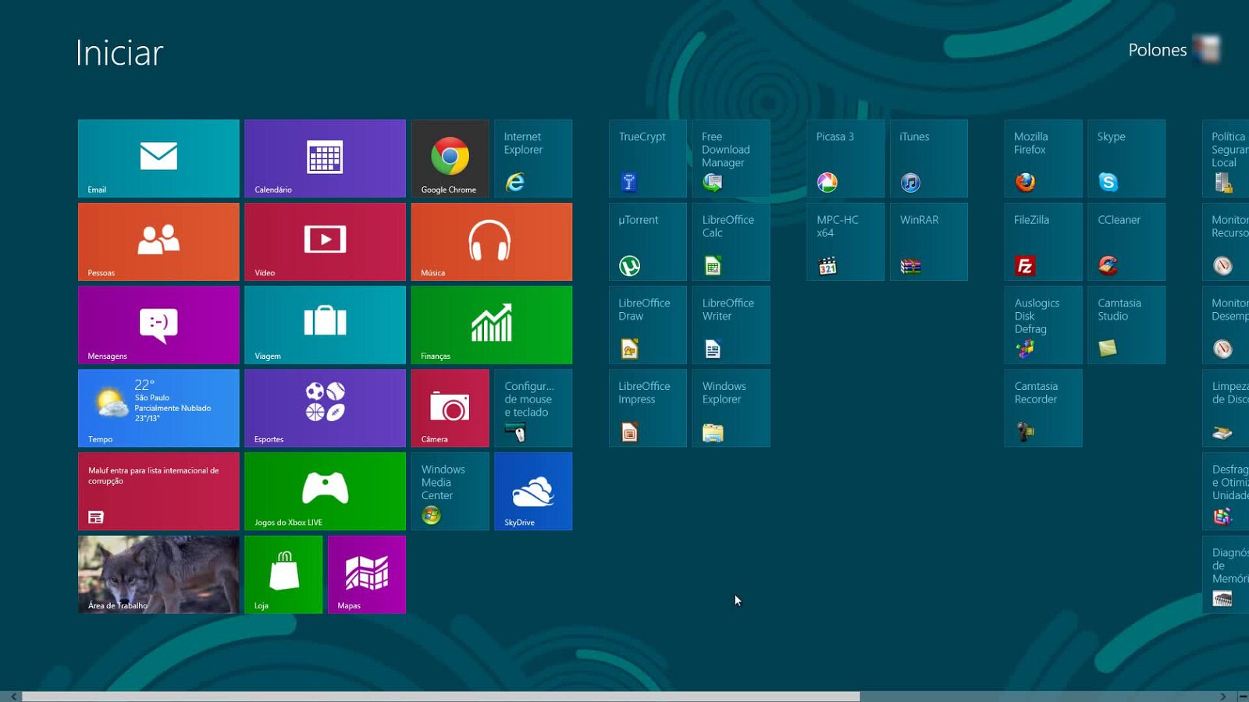Screen dimensions: 1249x702
Task: Click the horizontal scrollbar right arrow
Action: (x=1223, y=697)
